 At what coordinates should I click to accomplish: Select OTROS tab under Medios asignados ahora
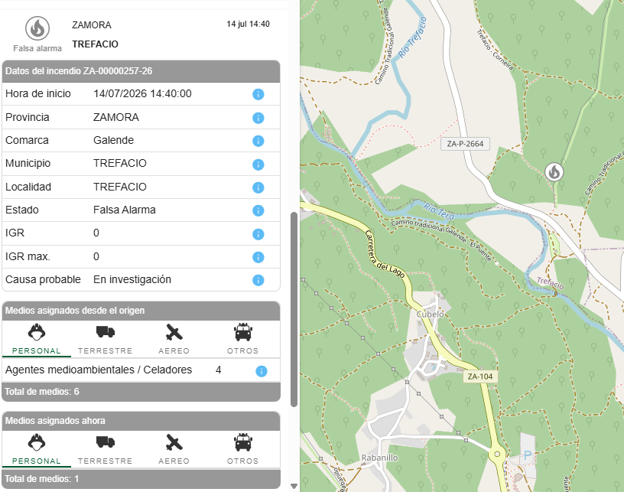[242, 449]
